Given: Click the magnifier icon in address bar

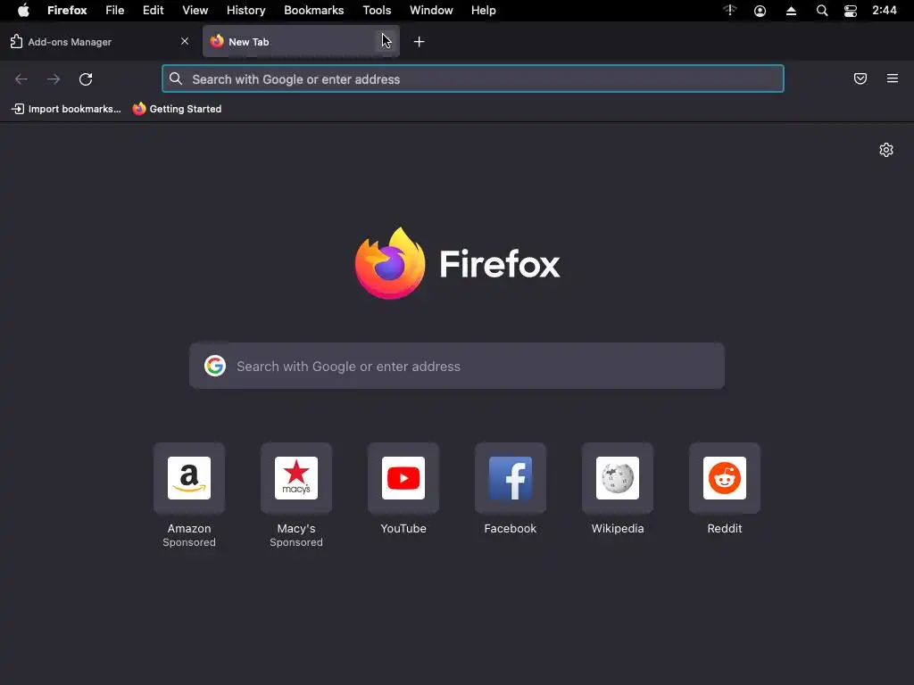Looking at the screenshot, I should pos(176,78).
